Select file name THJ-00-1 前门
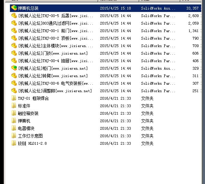Screen dimensions: 205x184 [56, 31]
